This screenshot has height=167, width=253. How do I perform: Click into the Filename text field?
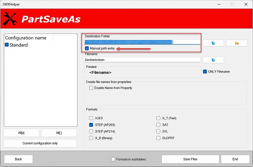pyautogui.click(x=142, y=60)
